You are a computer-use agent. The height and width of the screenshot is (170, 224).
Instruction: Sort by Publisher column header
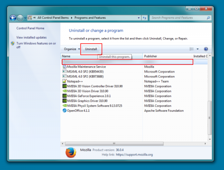coord(167,56)
